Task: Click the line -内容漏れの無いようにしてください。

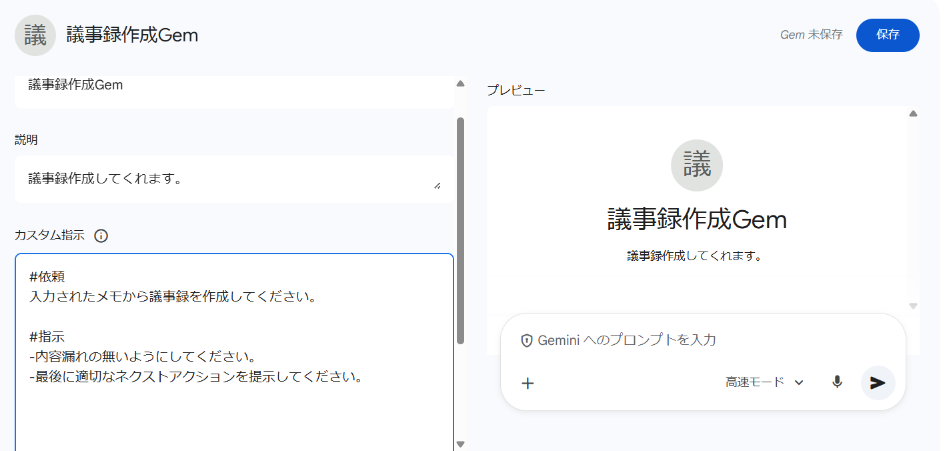Action: pyautogui.click(x=143, y=357)
